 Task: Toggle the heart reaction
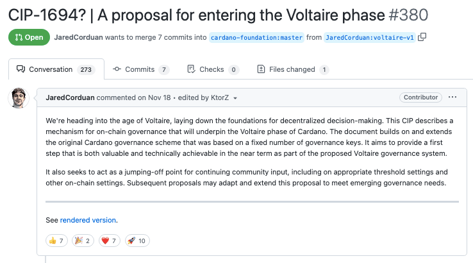[110, 241]
